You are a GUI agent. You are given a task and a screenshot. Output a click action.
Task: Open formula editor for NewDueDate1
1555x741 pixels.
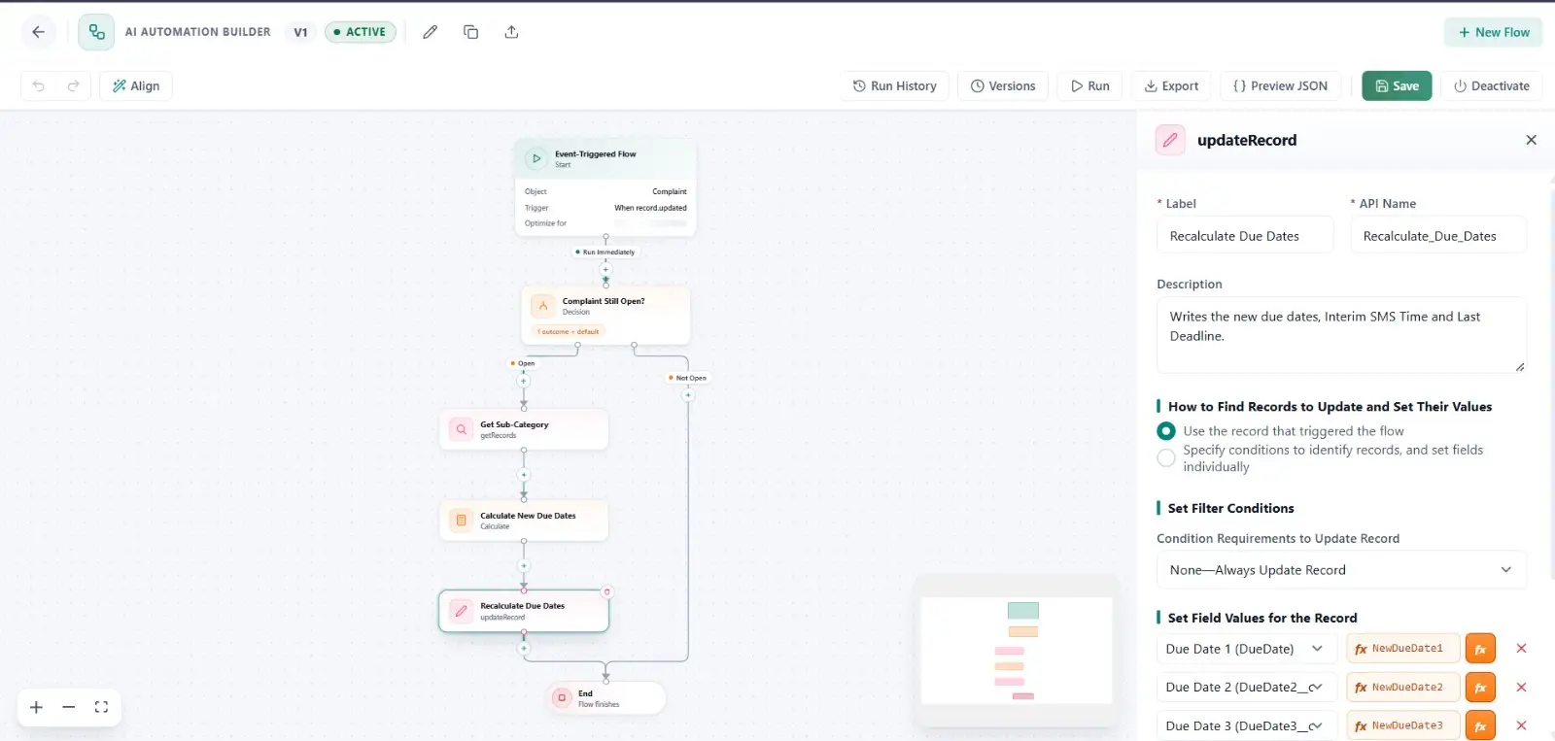pyautogui.click(x=1480, y=649)
